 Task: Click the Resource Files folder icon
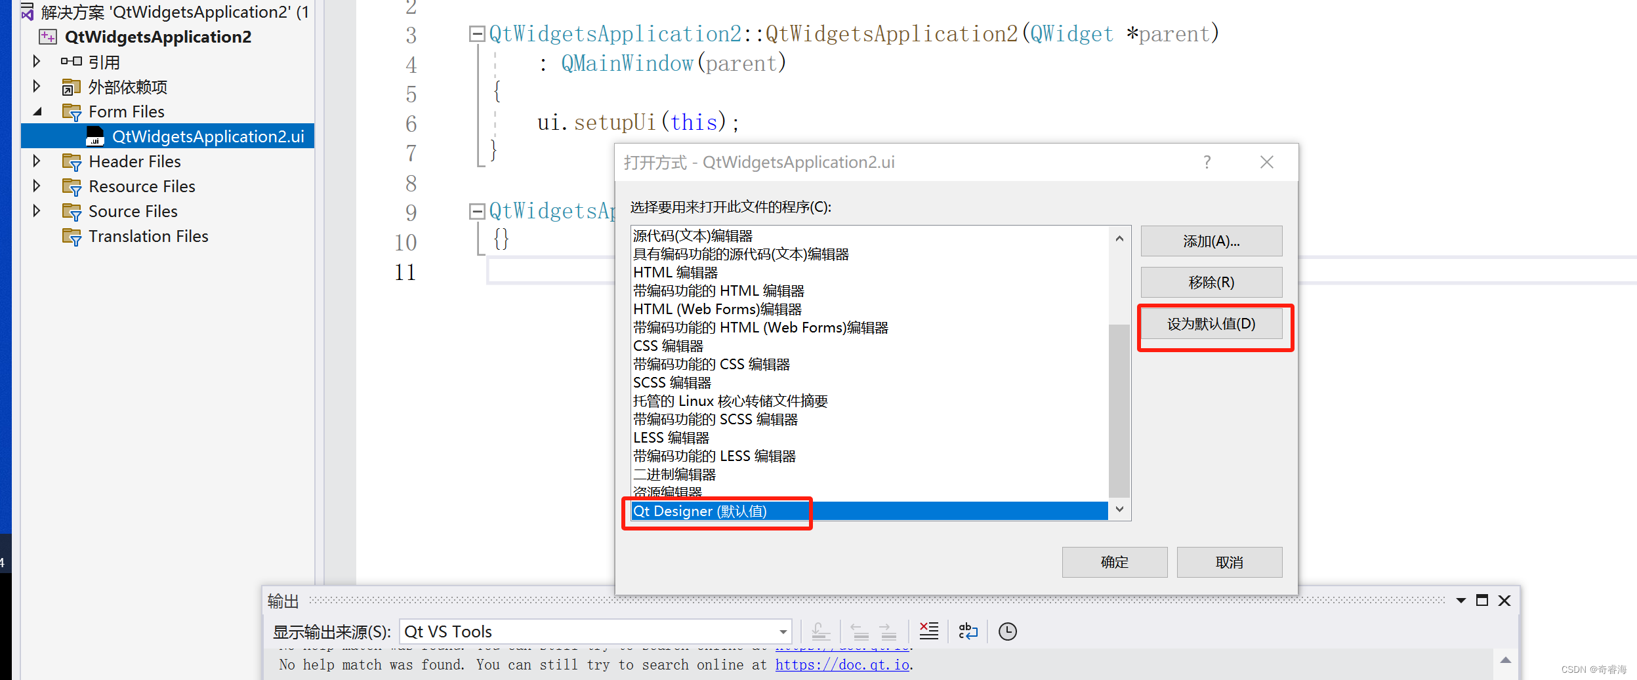coord(72,187)
